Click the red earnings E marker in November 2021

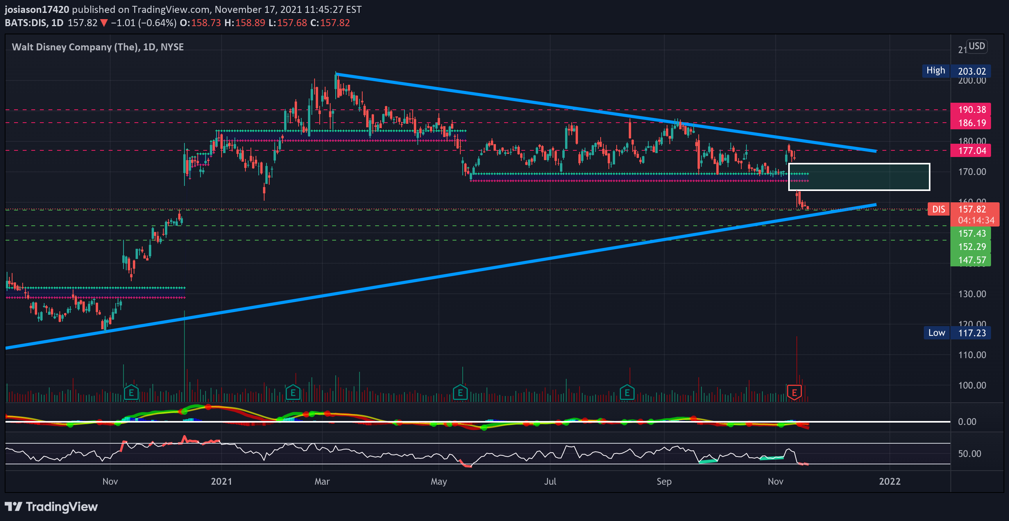point(794,392)
